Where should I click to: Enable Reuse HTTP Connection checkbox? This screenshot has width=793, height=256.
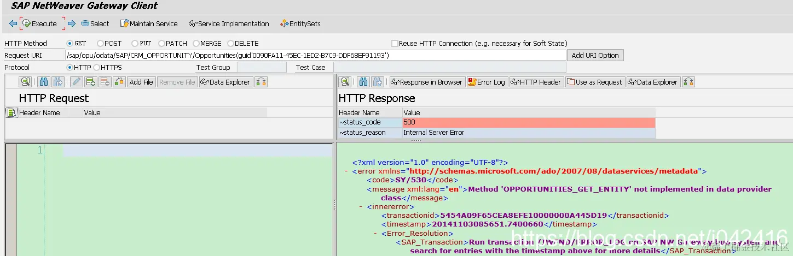pos(395,43)
